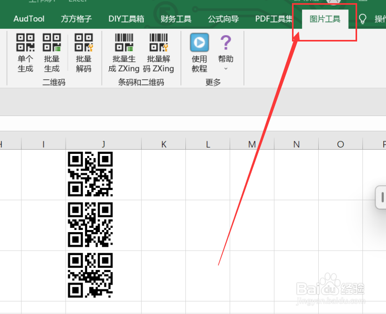Switch to the 公式向导 tab
Image resolution: width=386 pixels, height=314 pixels.
[223, 19]
